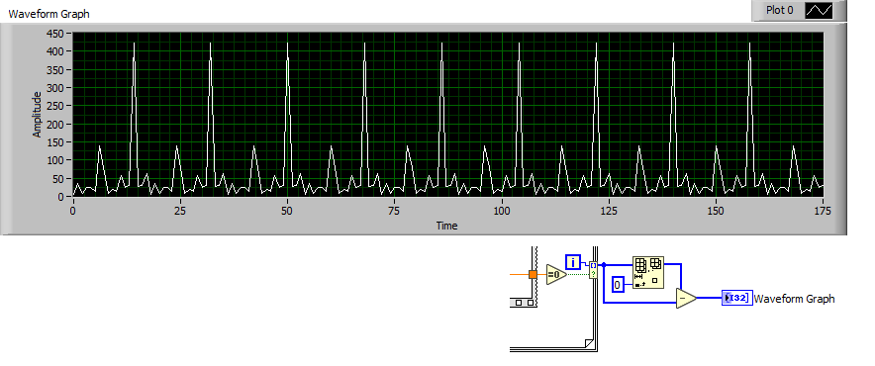Click the Equal To 0? comparison node
875x366 pixels.
pos(556,274)
